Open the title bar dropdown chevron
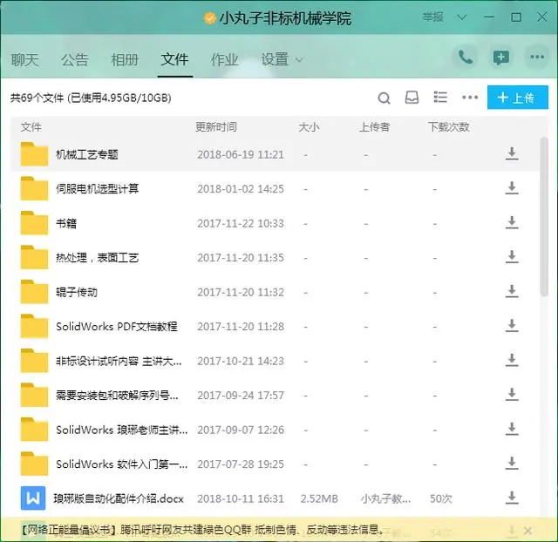 (461, 17)
